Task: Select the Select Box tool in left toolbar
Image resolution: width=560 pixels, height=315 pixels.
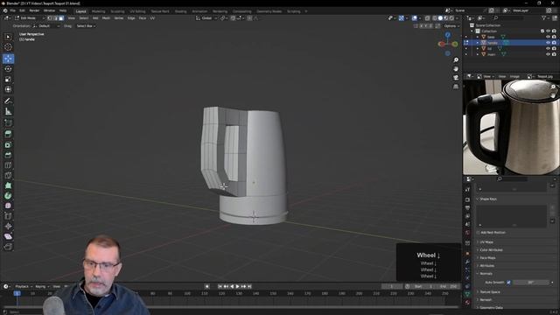Action: point(8,37)
